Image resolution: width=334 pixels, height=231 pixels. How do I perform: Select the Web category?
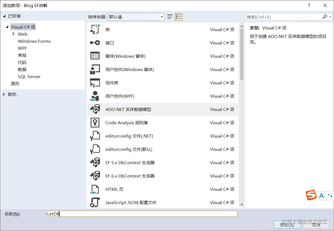(x=23, y=34)
